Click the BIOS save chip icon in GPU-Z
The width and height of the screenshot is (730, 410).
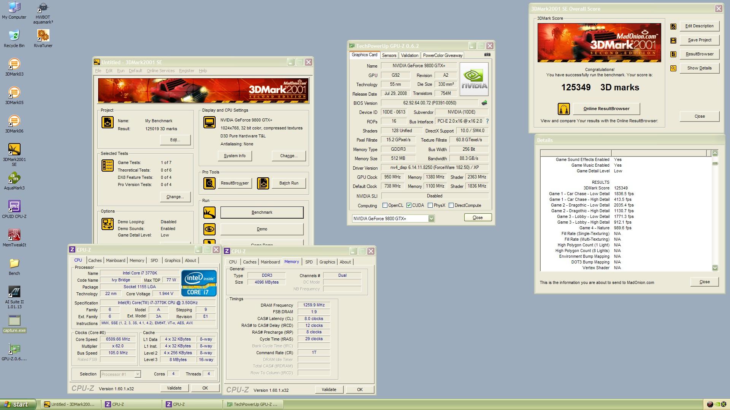(484, 103)
